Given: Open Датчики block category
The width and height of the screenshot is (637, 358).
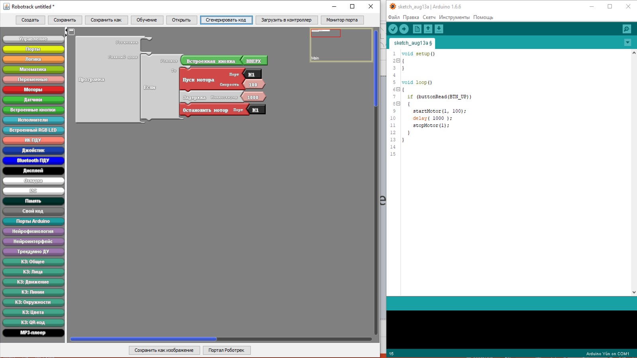Looking at the screenshot, I should (x=33, y=100).
